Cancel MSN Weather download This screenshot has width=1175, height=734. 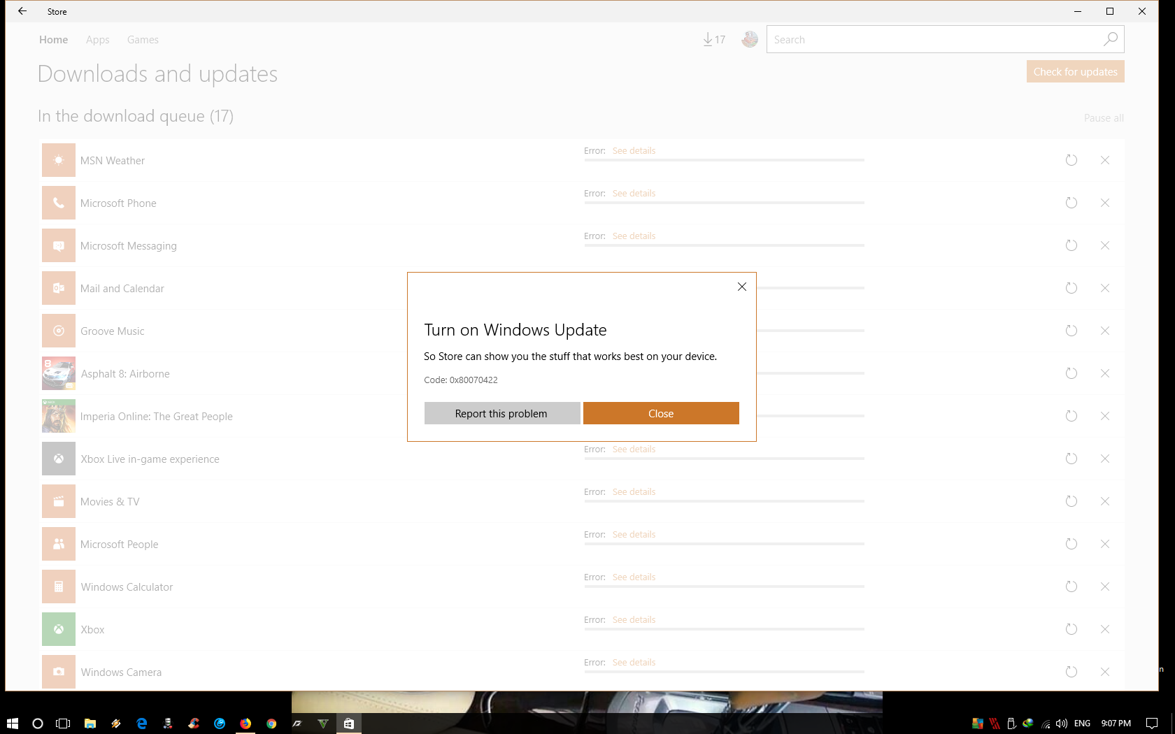pos(1105,160)
